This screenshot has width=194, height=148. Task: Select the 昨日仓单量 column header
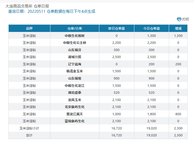[x=116, y=28]
